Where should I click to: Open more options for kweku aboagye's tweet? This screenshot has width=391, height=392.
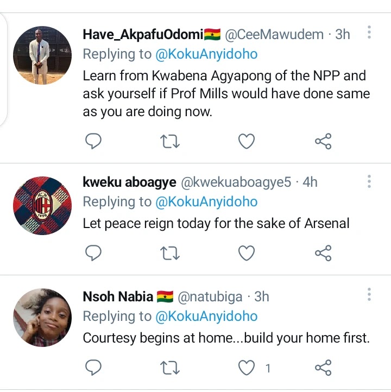(369, 181)
